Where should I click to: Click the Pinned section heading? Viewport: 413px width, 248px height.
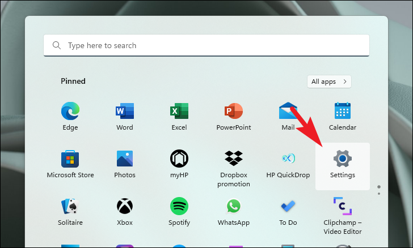(73, 81)
